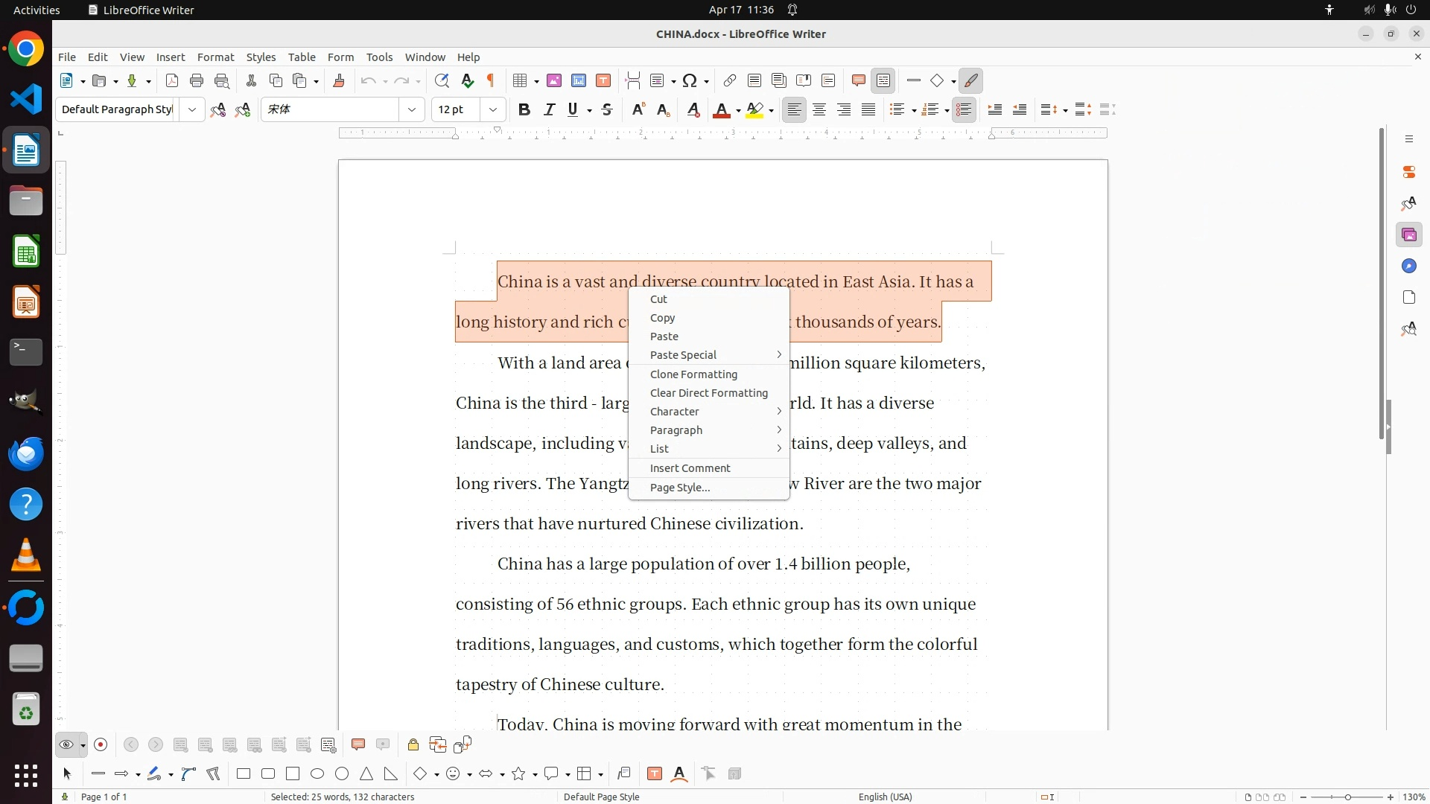
Task: Open the font name dropdown arrow
Action: point(412,110)
